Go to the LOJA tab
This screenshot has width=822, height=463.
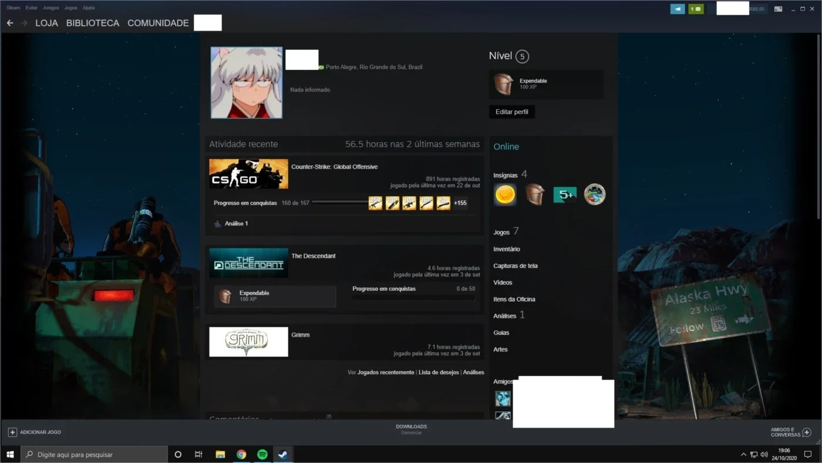point(46,23)
